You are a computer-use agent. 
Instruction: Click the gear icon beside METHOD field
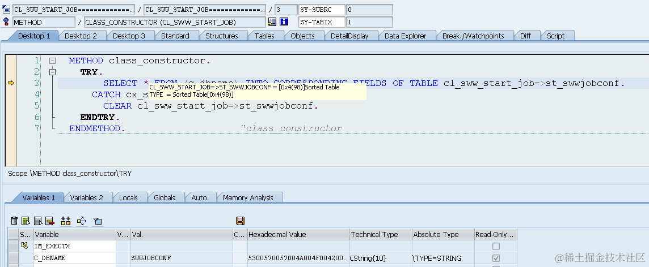click(6, 22)
